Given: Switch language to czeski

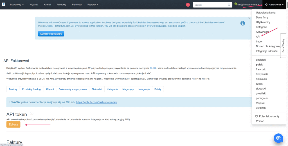Looking at the screenshot, I should [259, 84].
